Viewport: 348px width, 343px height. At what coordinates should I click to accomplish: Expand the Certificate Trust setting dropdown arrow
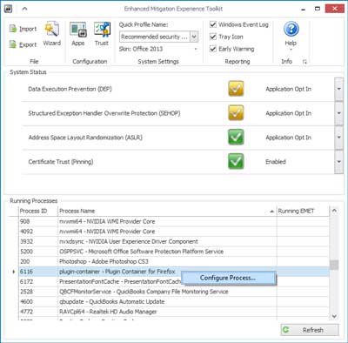pos(338,161)
